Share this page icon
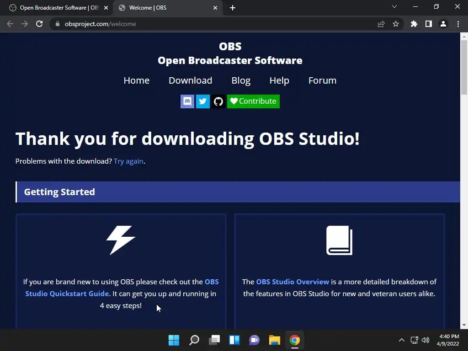This screenshot has height=351, width=468. click(x=381, y=24)
